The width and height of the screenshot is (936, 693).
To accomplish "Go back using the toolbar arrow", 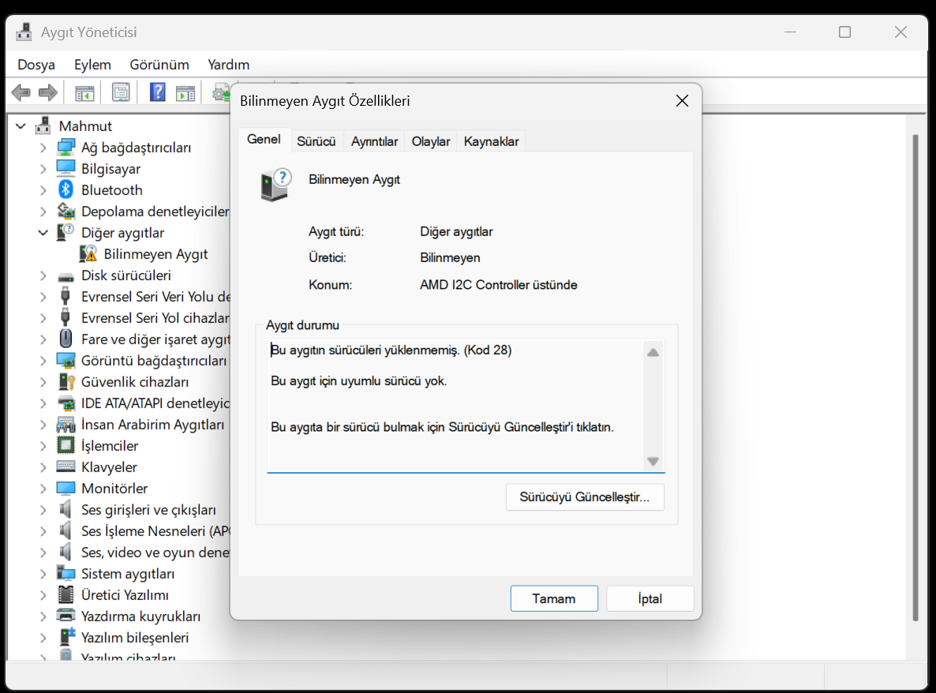I will click(x=21, y=92).
